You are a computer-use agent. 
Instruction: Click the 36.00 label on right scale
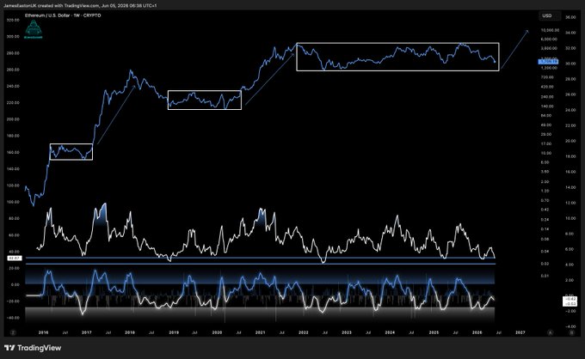570,17
